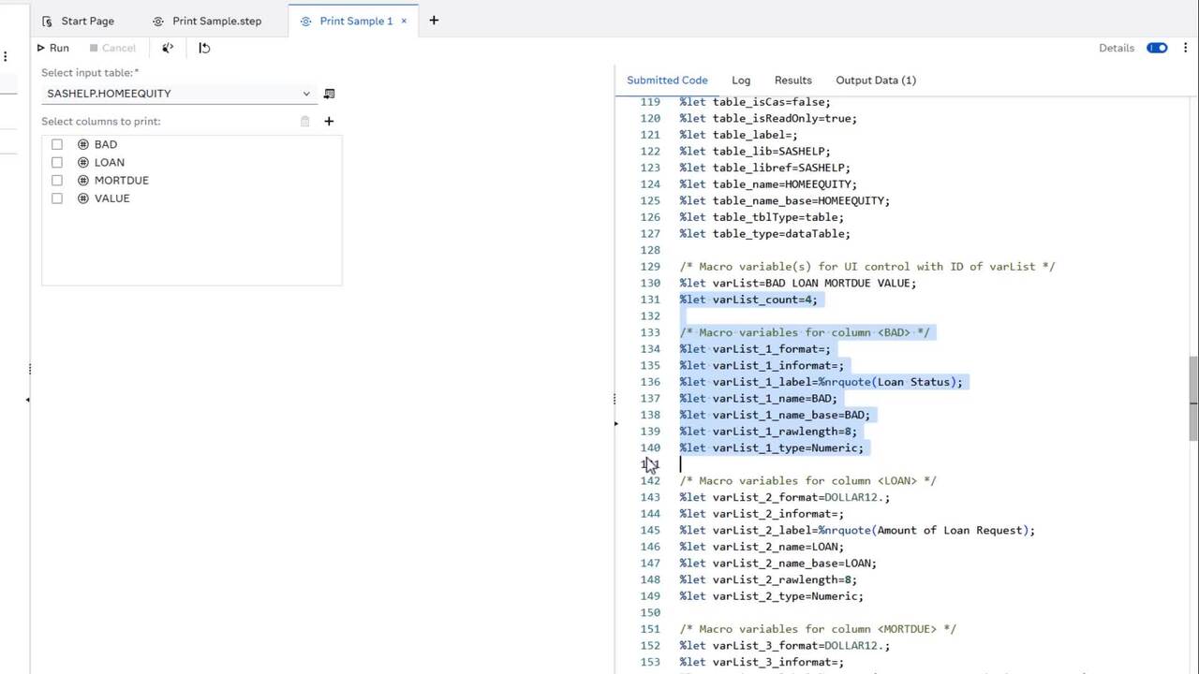The width and height of the screenshot is (1199, 674).
Task: Click the vertical three-dot menu on left edge
Action: pos(6,56)
